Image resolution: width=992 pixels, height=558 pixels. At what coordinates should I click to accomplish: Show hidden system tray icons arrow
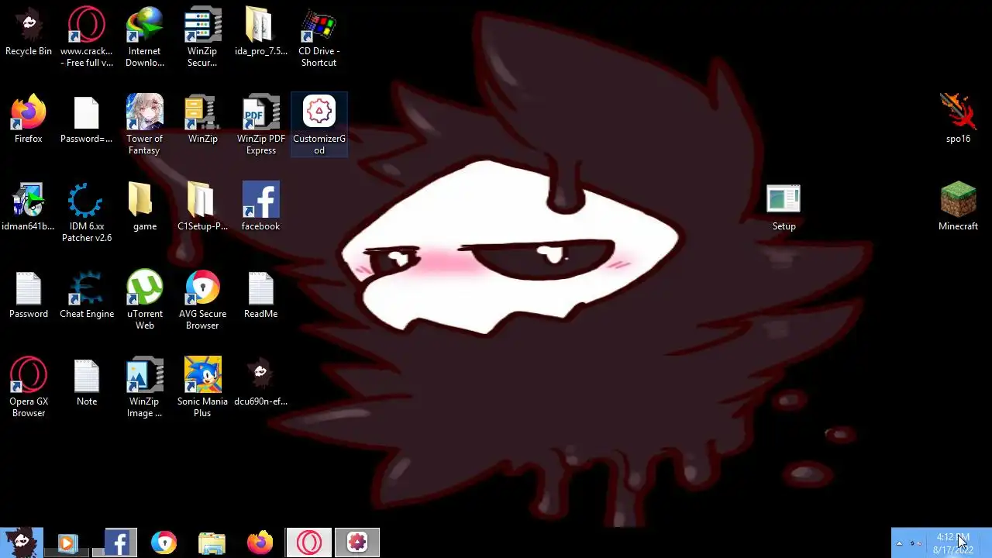899,543
